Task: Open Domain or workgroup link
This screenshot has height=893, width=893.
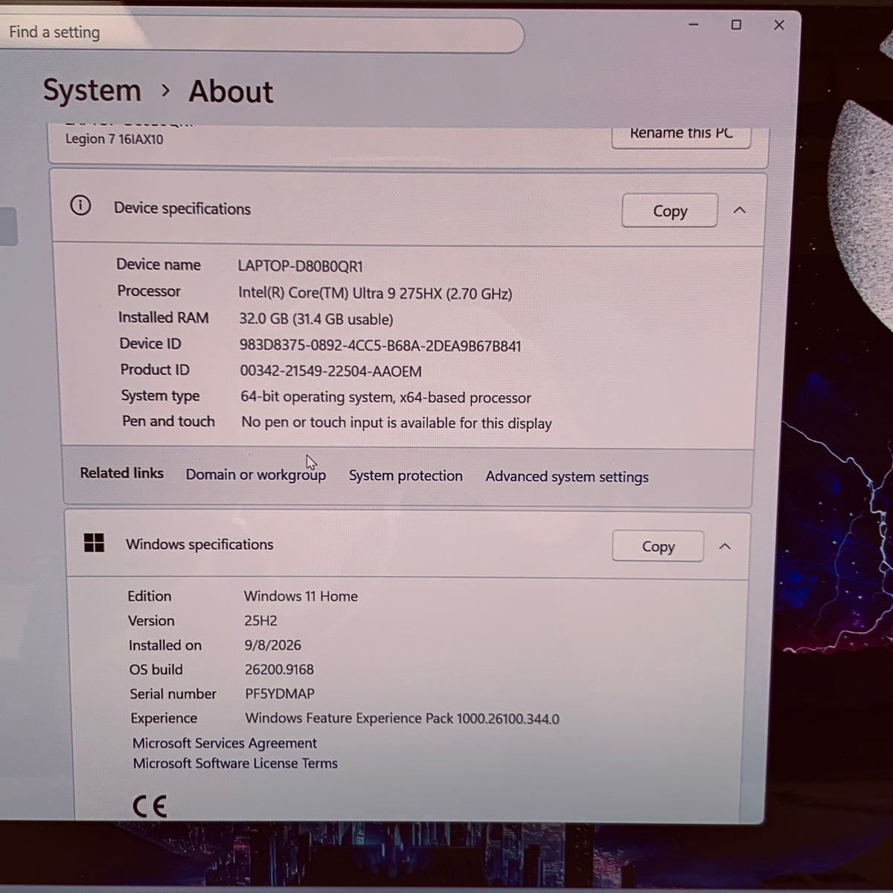Action: point(256,475)
